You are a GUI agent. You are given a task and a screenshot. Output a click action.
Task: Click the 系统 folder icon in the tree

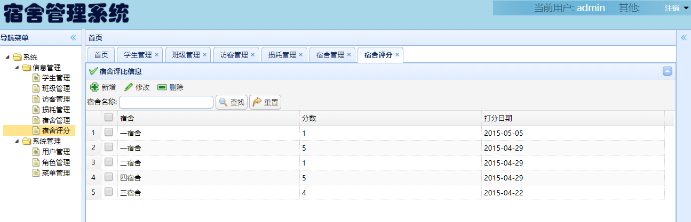pos(17,57)
